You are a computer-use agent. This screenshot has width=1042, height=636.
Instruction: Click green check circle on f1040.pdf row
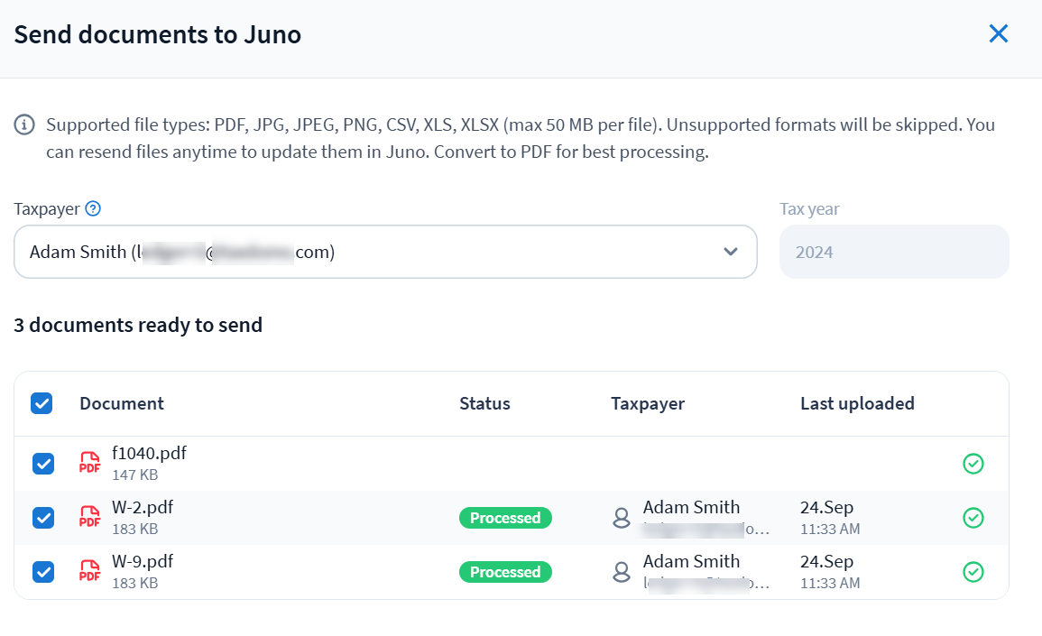[x=973, y=464]
